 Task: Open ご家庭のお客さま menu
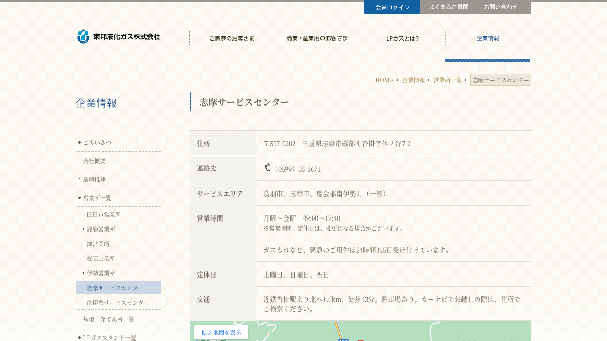coord(232,38)
